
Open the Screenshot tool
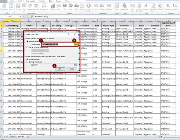[x=44, y=7]
